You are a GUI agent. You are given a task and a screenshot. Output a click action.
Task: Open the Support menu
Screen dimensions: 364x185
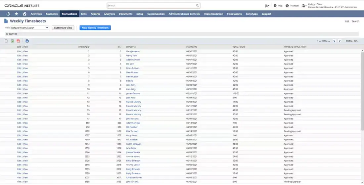coord(266,14)
